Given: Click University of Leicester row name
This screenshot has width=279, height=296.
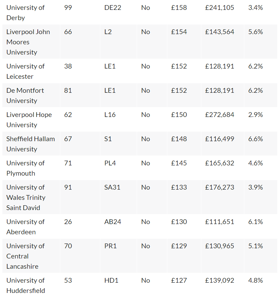Looking at the screenshot, I should tap(31, 71).
